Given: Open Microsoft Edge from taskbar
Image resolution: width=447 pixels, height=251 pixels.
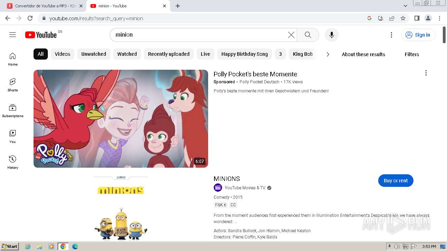Looking at the screenshot, I should (75, 246).
